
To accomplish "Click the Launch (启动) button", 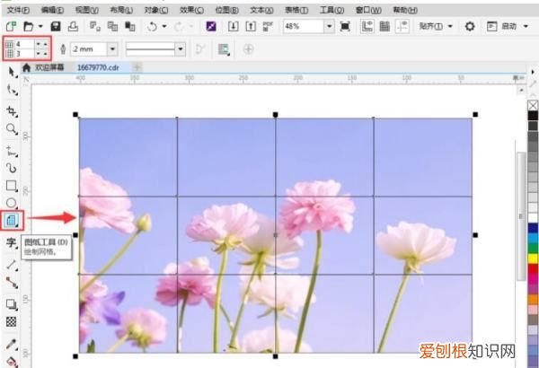I will click(x=502, y=26).
